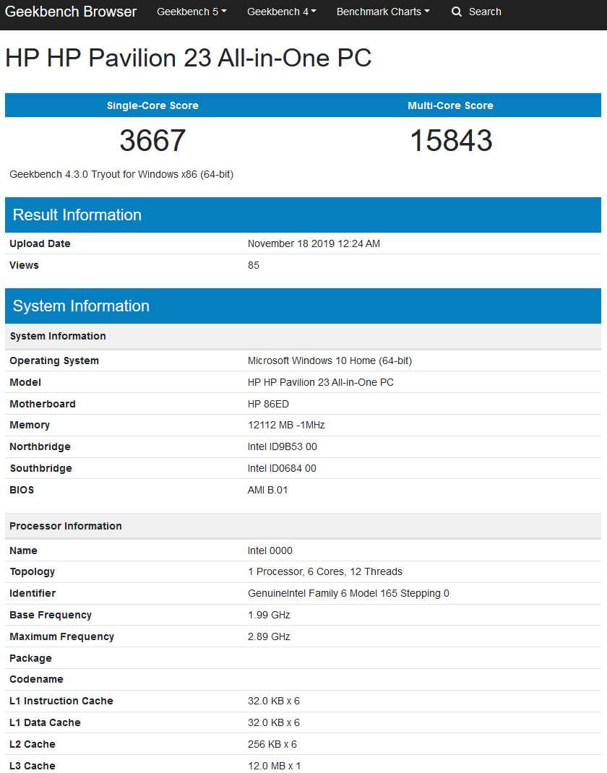Expand the Benchmark Charts dropdown

click(383, 12)
